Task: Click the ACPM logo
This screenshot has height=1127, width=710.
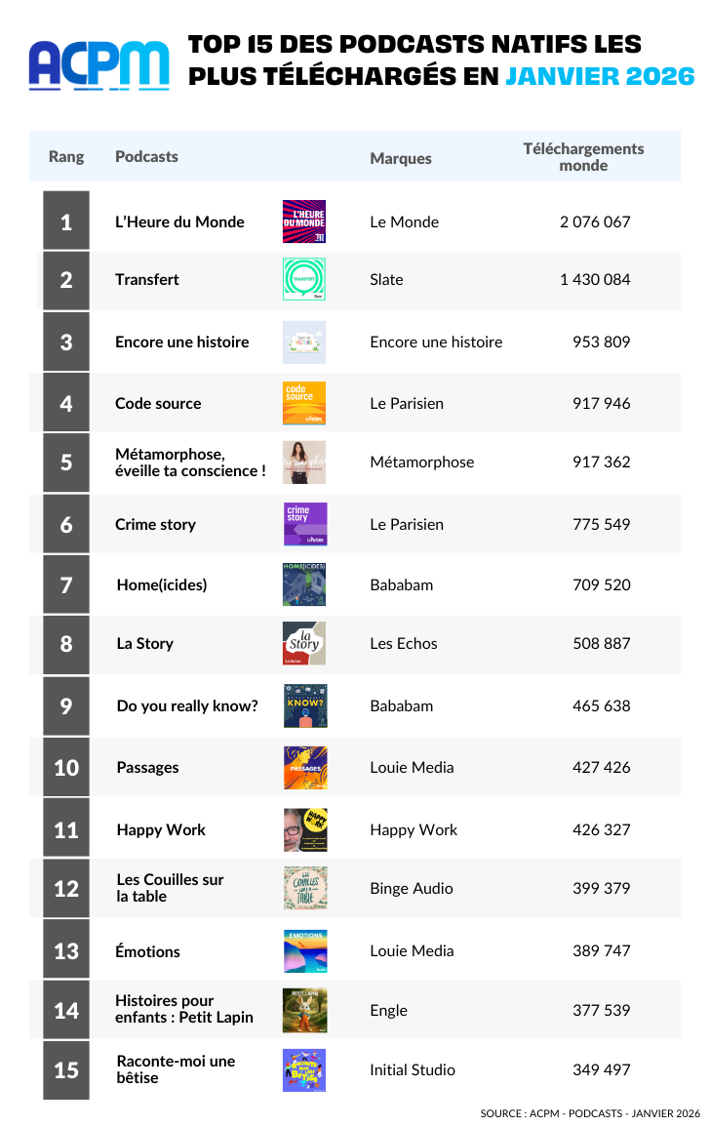Action: pyautogui.click(x=99, y=64)
